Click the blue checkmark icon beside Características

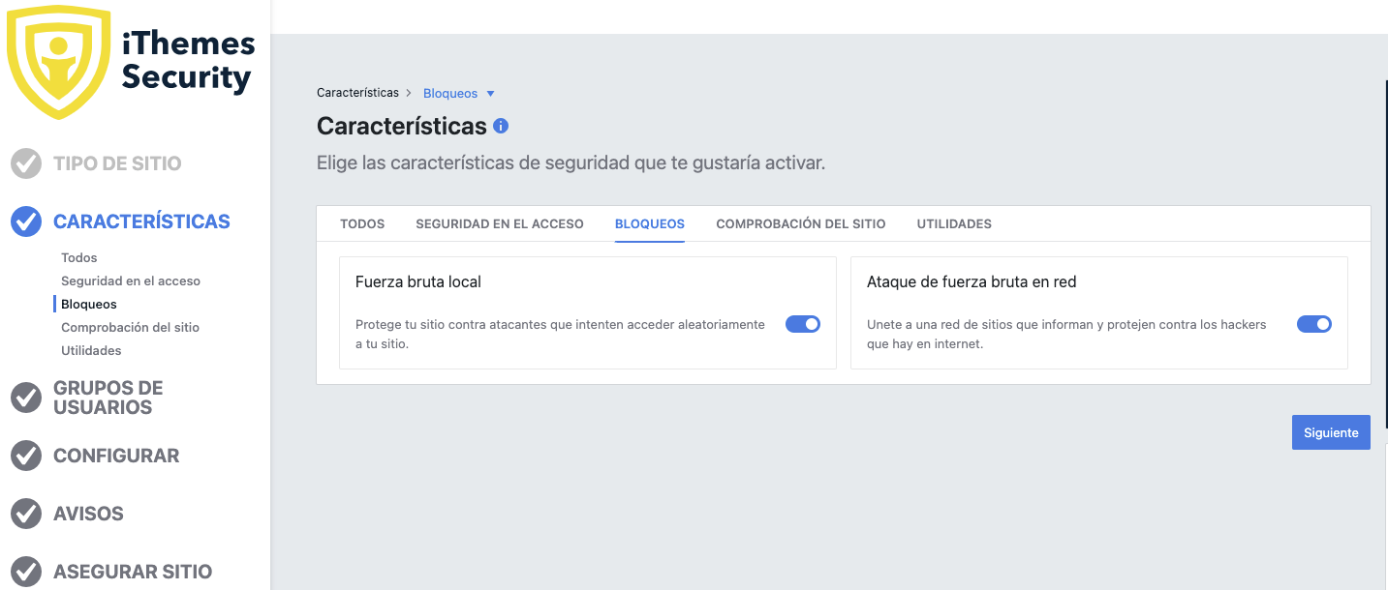pyautogui.click(x=26, y=221)
